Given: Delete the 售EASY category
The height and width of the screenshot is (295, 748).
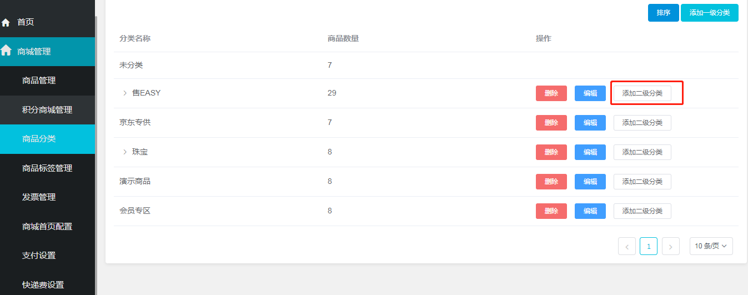Looking at the screenshot, I should click(551, 93).
